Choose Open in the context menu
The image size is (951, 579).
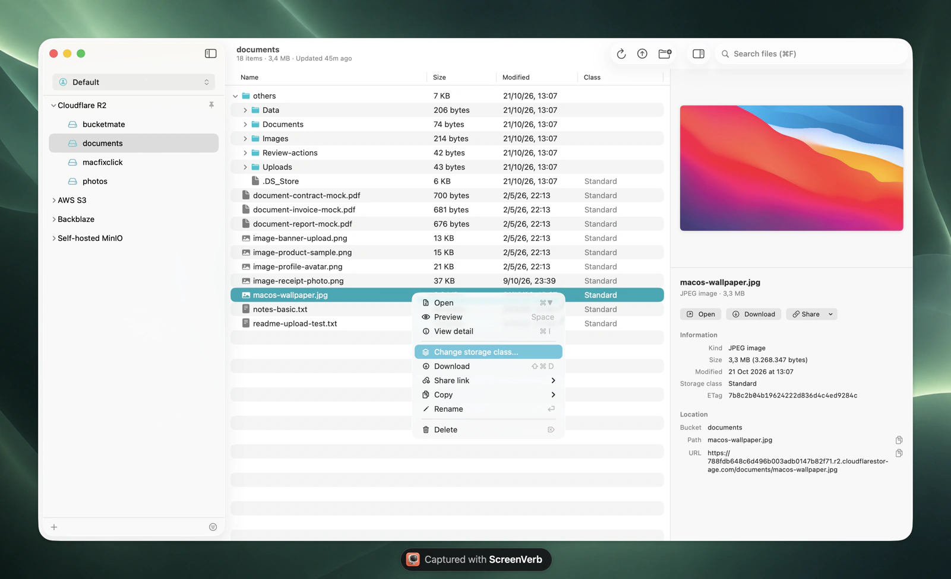tap(488, 303)
